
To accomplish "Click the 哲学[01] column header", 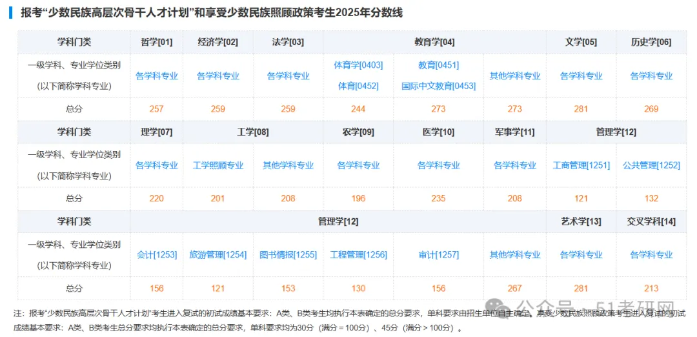I will 156,43.
